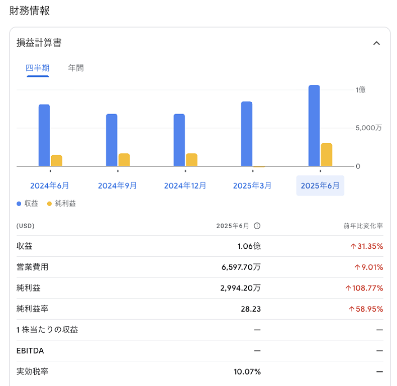Click the red up arrow beside 108.77%
Image resolution: width=397 pixels, height=386 pixels.
click(x=348, y=288)
